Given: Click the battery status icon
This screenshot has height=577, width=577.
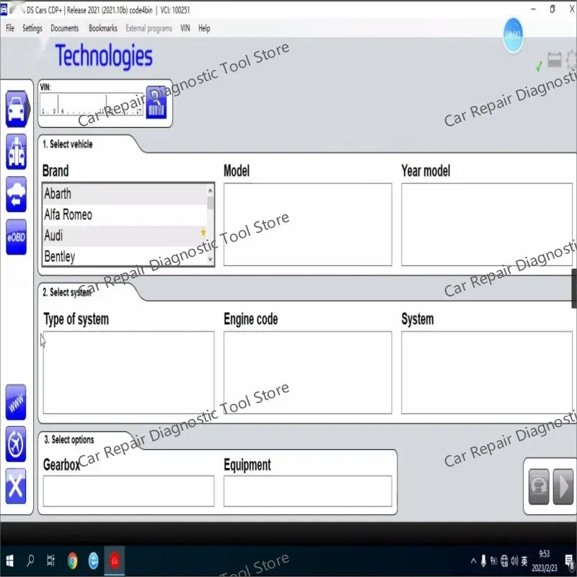Looking at the screenshot, I should click(555, 59).
